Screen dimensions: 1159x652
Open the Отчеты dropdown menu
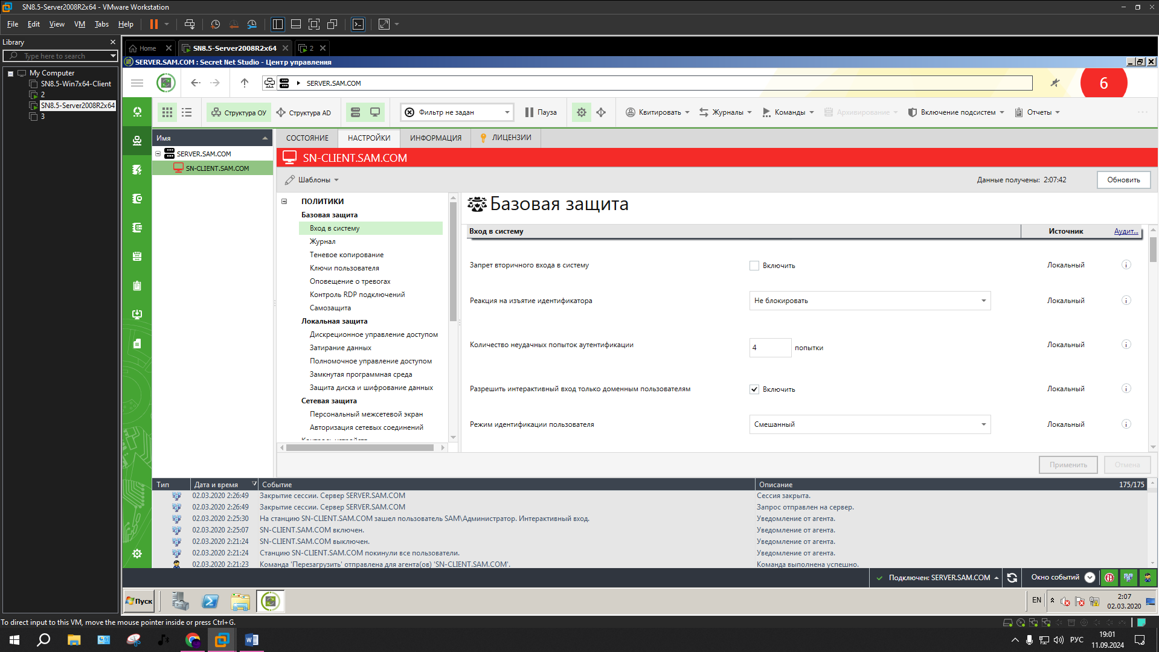click(1037, 112)
